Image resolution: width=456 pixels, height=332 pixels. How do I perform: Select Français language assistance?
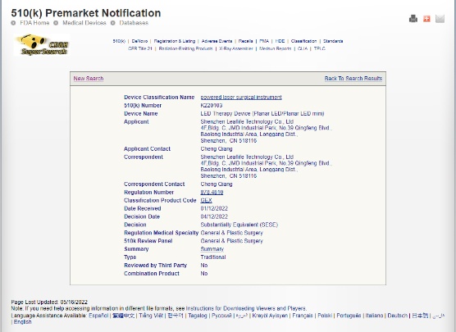click(303, 316)
